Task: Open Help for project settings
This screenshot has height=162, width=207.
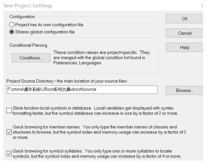Action: tap(185, 48)
